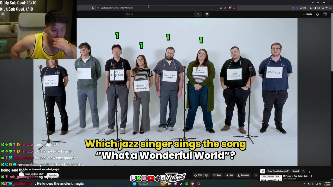This screenshot has width=333, height=187.
Task: Click the Subscribe button for Extra Medium Stuff
Action: (x=53, y=175)
